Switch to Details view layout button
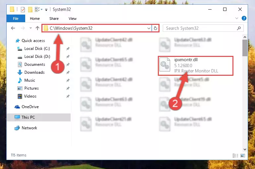This screenshot has height=169, width=255. [x=235, y=156]
